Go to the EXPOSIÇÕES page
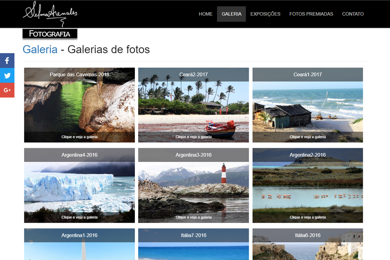The width and height of the screenshot is (390, 260). pos(265,14)
